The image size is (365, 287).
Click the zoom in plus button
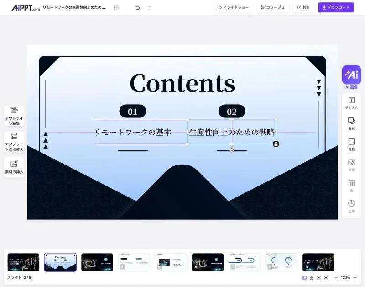(x=355, y=277)
